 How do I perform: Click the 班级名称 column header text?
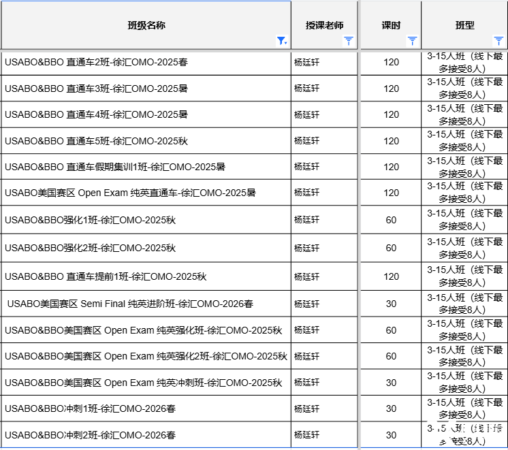click(146, 25)
